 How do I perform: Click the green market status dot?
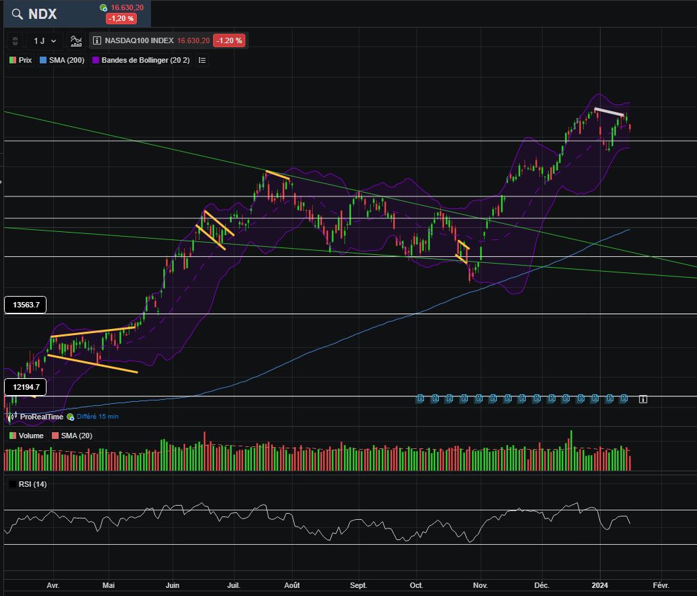pyautogui.click(x=103, y=7)
